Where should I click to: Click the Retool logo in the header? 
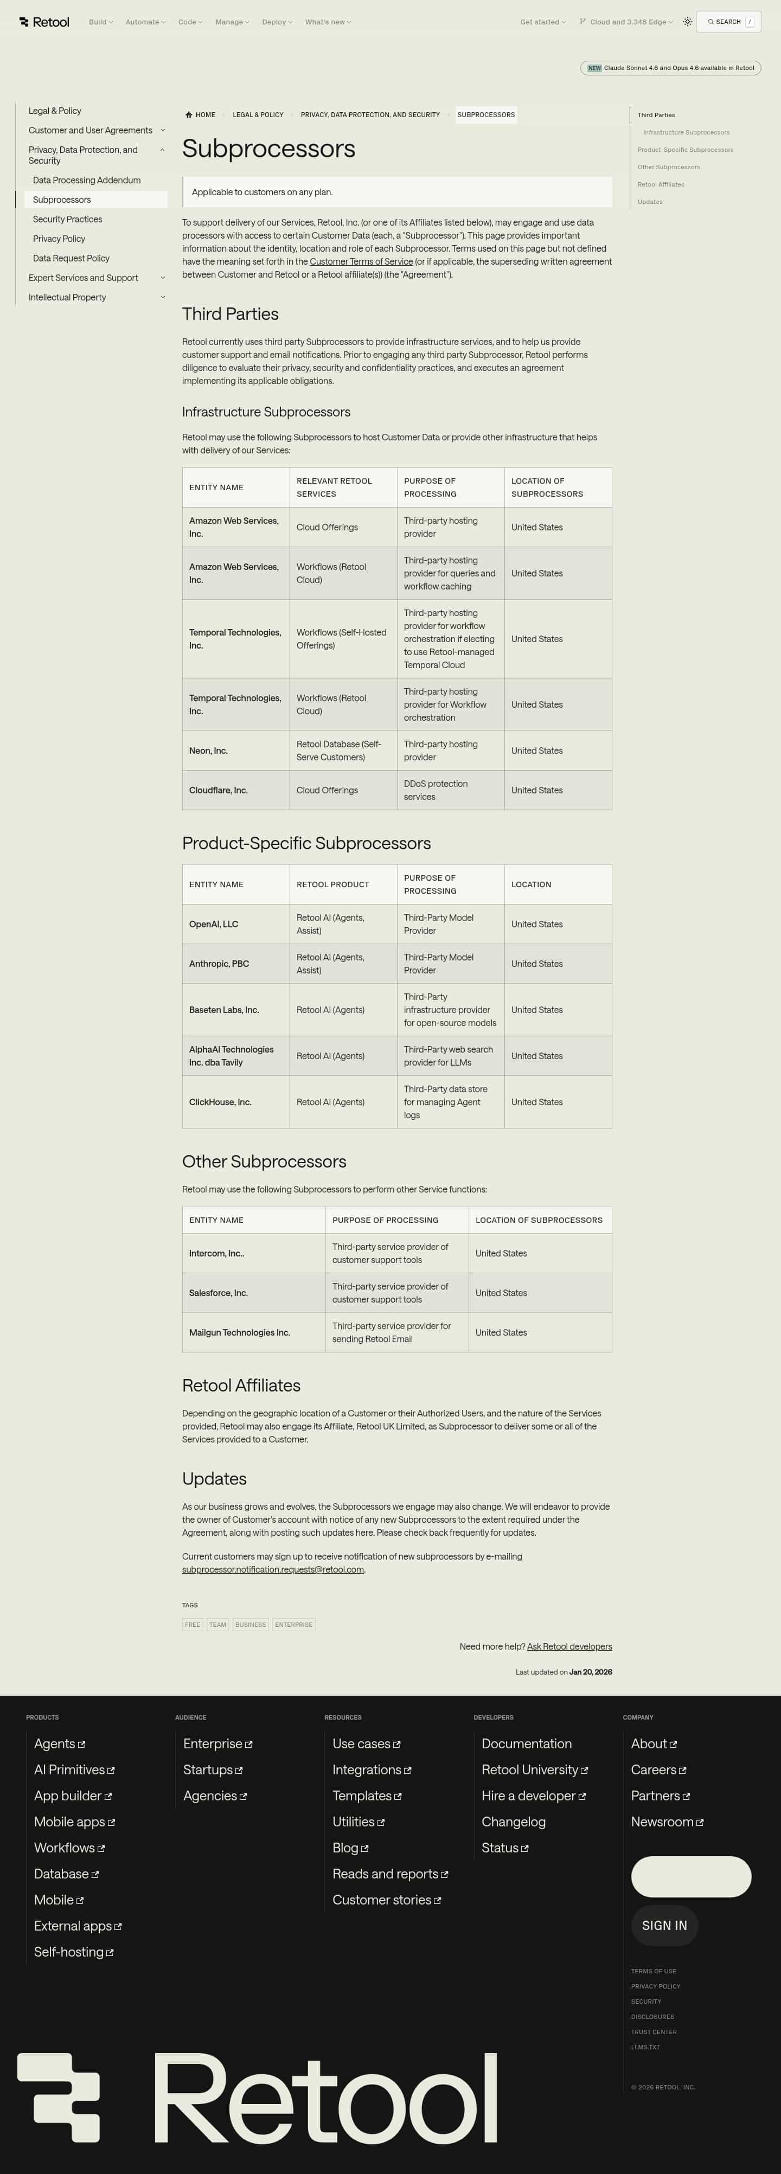point(44,22)
